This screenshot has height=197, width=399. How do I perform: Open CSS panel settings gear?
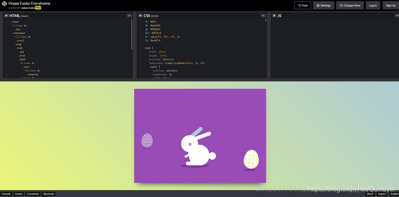(x=140, y=16)
